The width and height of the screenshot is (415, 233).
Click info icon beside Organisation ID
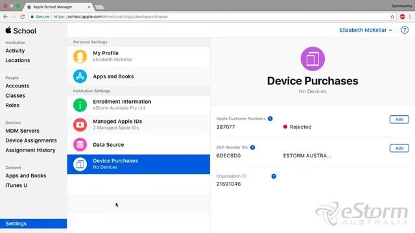pyautogui.click(x=274, y=176)
